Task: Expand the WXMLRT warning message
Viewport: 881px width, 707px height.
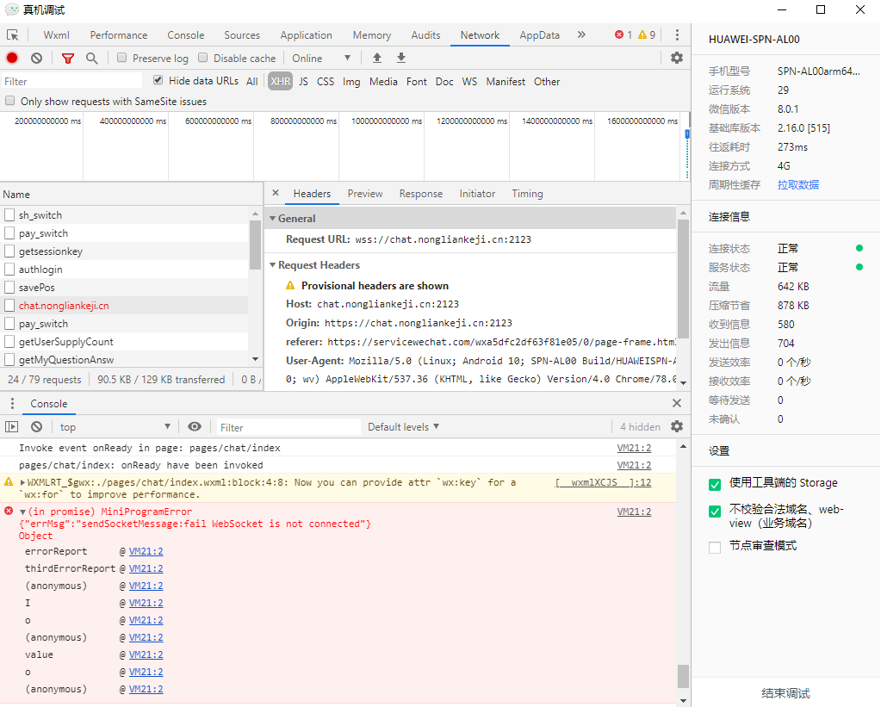Action: pyautogui.click(x=22, y=482)
